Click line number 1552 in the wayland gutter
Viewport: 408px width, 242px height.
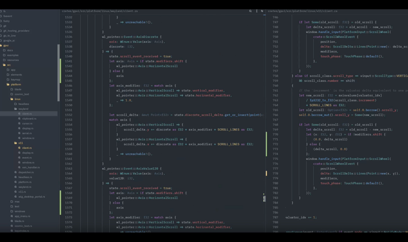coord(69,115)
